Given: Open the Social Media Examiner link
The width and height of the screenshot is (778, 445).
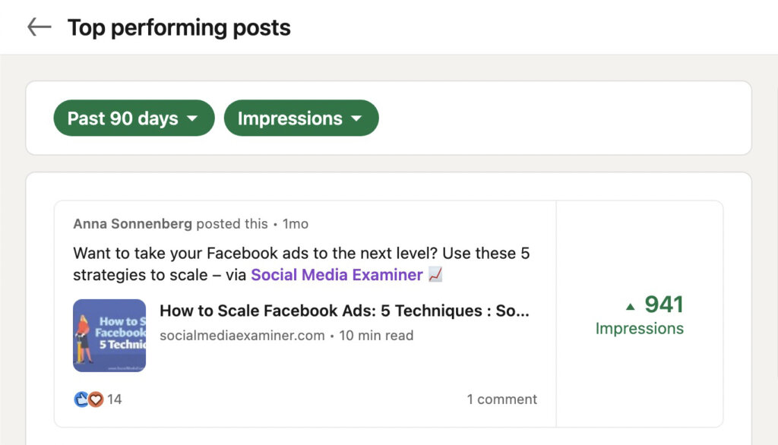Looking at the screenshot, I should pyautogui.click(x=337, y=275).
